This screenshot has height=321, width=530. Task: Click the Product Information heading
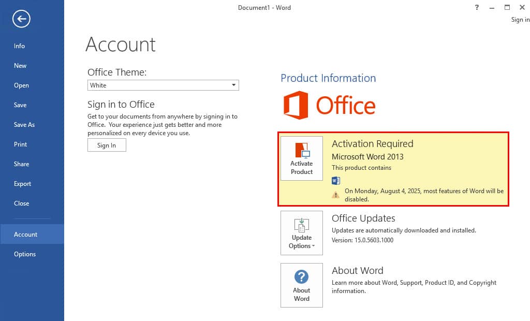pos(328,78)
